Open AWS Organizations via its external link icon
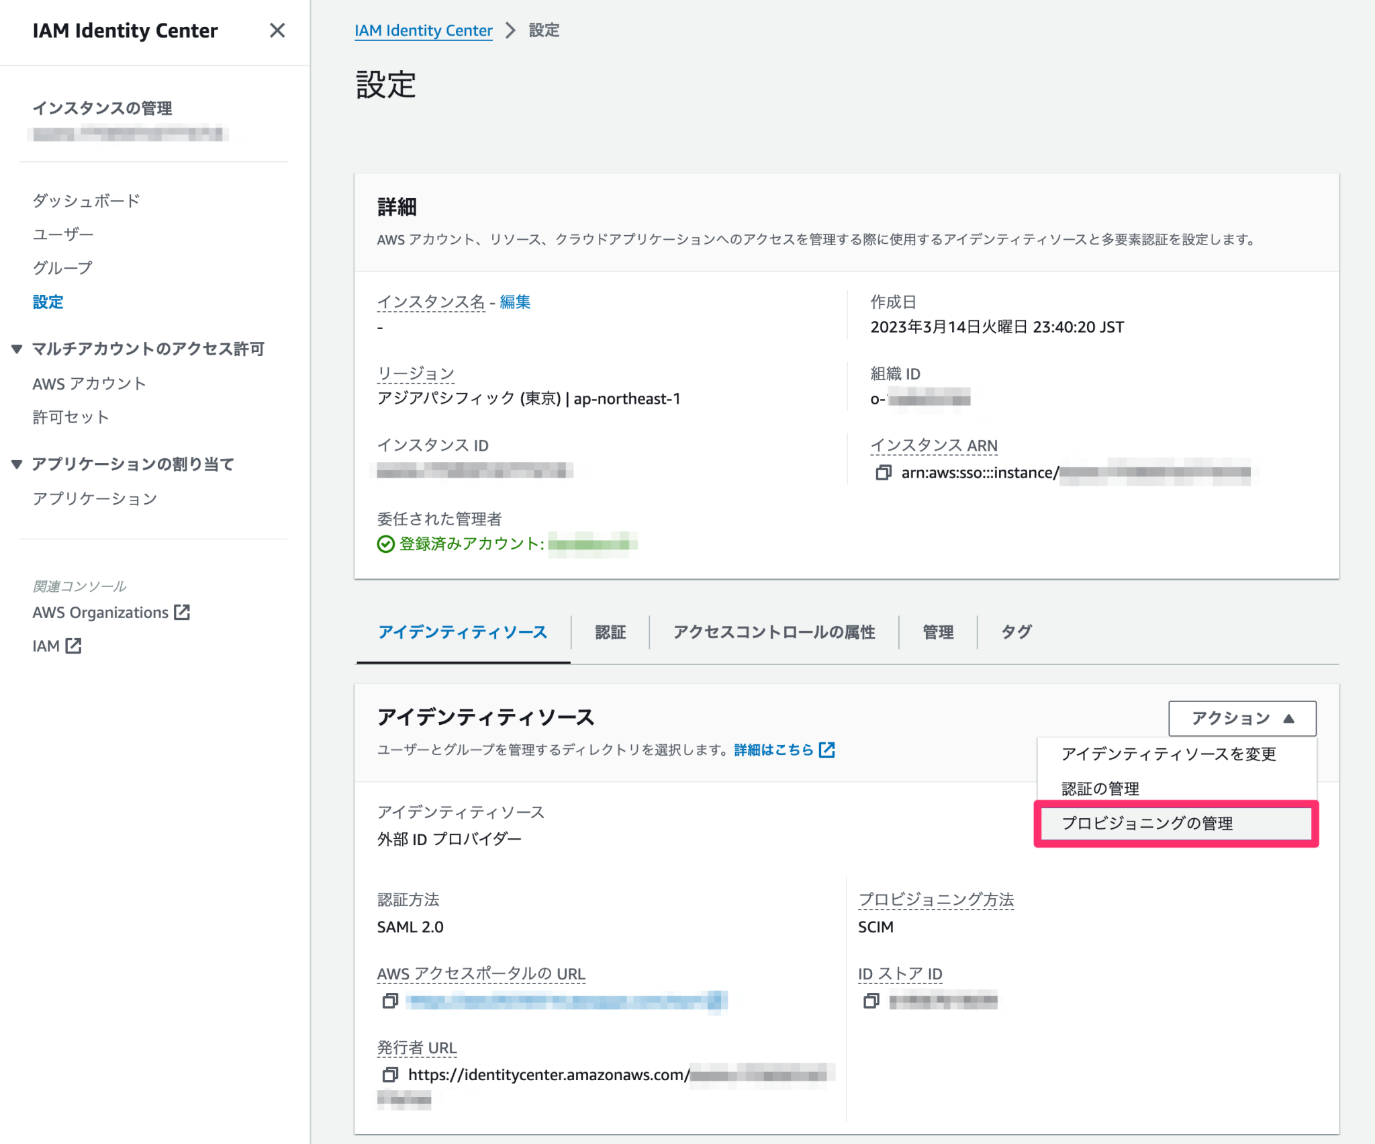 coord(182,612)
